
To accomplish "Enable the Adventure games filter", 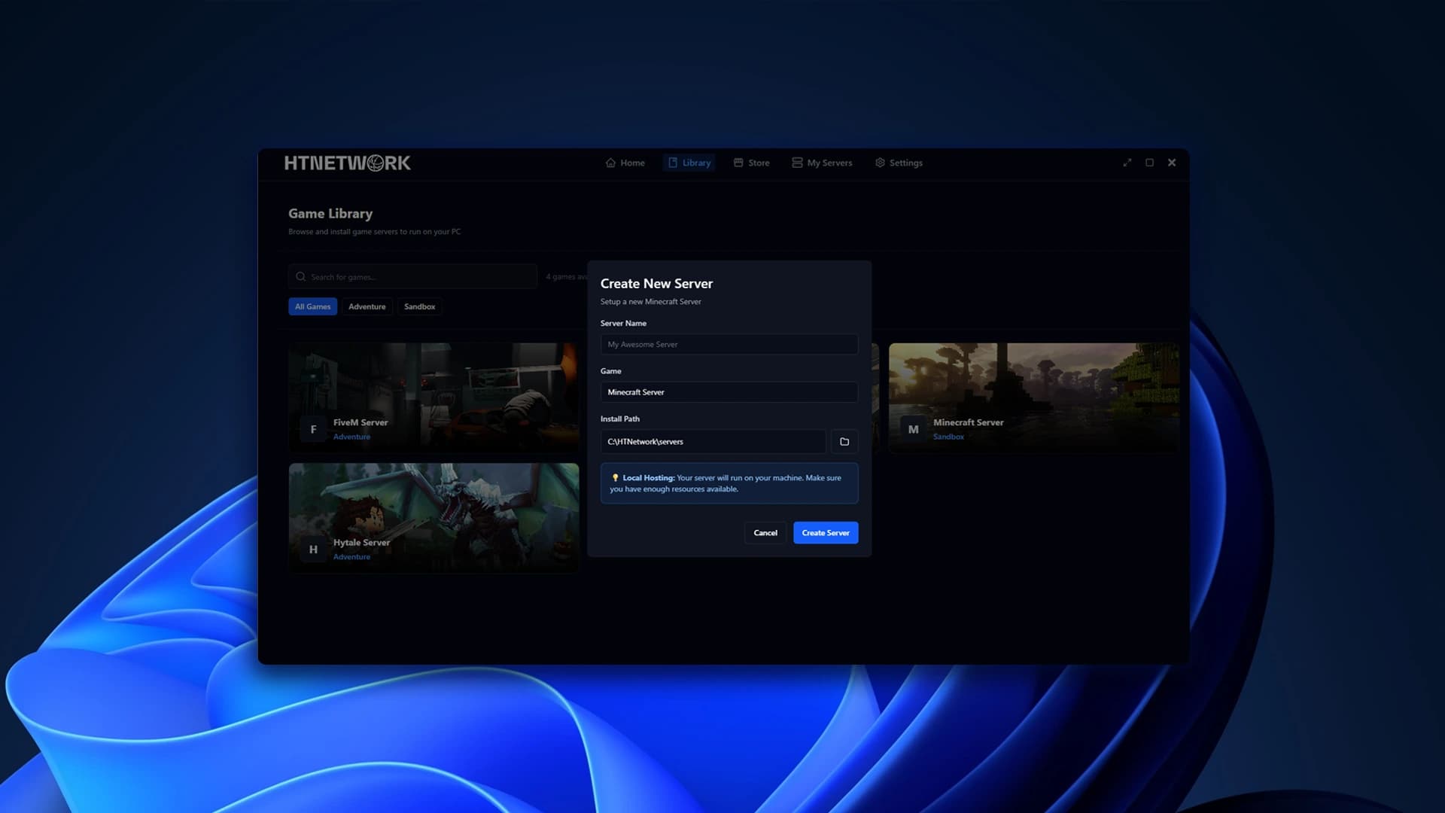I will coord(367,306).
